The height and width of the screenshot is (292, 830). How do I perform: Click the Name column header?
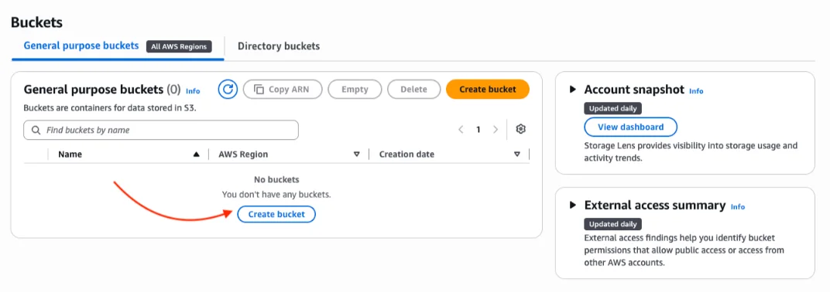click(x=70, y=154)
